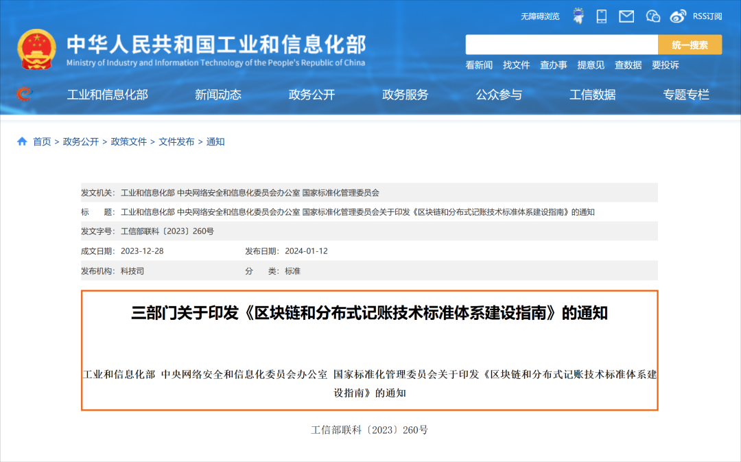Image resolution: width=741 pixels, height=462 pixels.
Task: Click the RSS订阅 link
Action: (707, 16)
